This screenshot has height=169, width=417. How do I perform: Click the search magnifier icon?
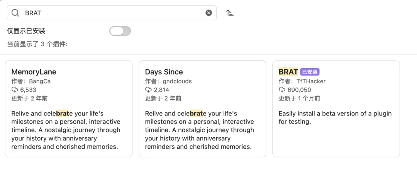point(15,13)
